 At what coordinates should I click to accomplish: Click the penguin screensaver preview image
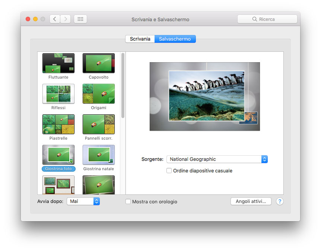coord(205,96)
